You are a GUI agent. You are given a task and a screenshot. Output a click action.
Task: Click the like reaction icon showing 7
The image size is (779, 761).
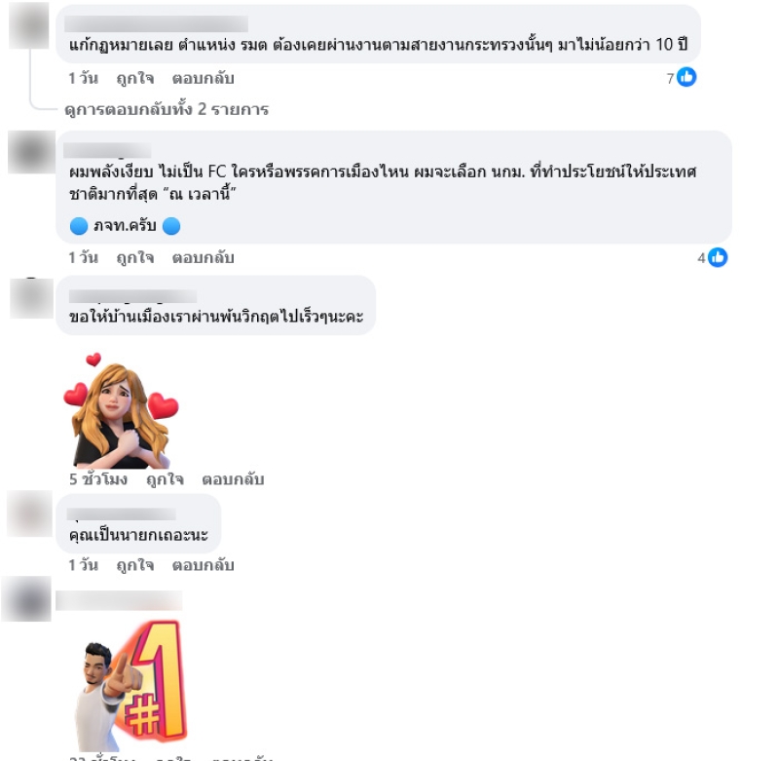click(686, 77)
